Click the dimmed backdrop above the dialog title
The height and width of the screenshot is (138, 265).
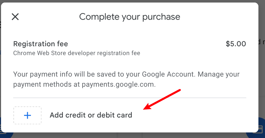coord(130,1)
